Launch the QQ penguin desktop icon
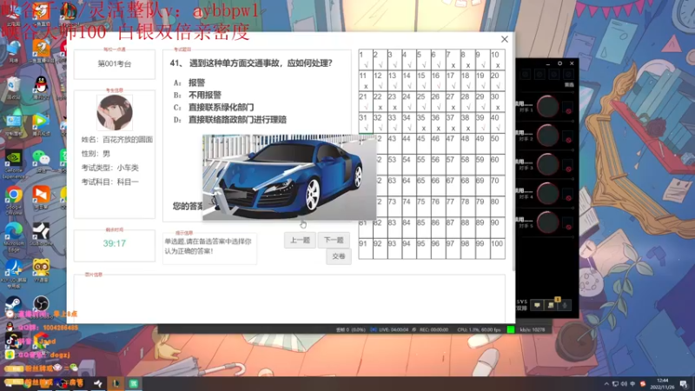 [x=41, y=86]
